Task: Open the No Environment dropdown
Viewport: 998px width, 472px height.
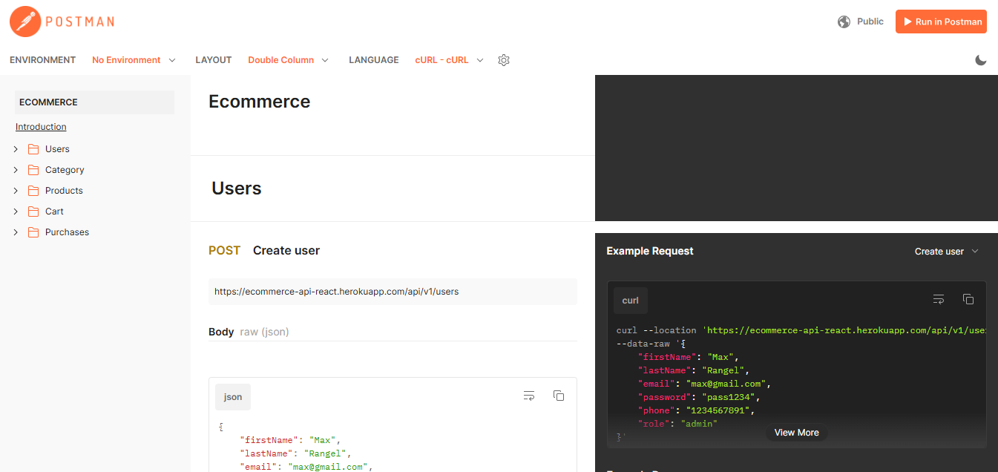Action: pos(134,60)
